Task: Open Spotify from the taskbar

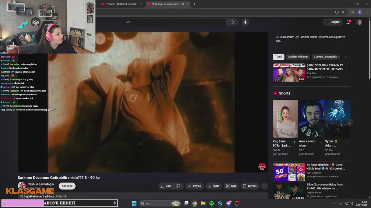Action: click(212, 203)
